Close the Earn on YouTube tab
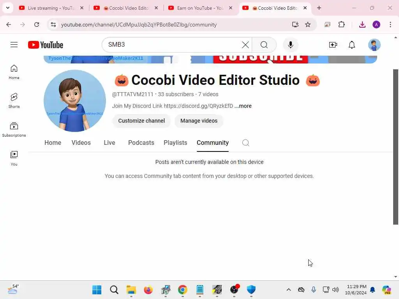399x299 pixels. click(x=231, y=8)
